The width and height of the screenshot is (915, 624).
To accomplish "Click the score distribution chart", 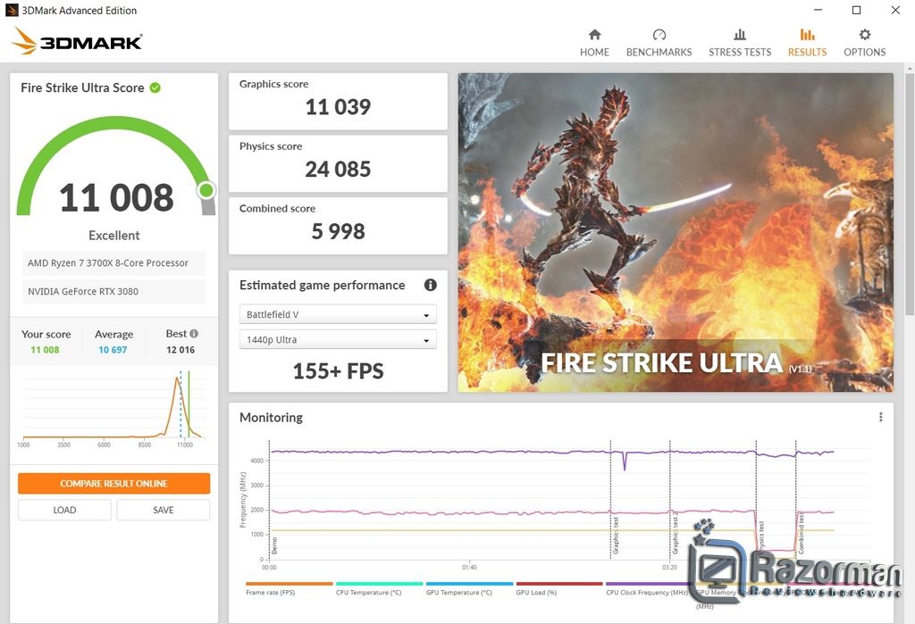I will (113, 408).
